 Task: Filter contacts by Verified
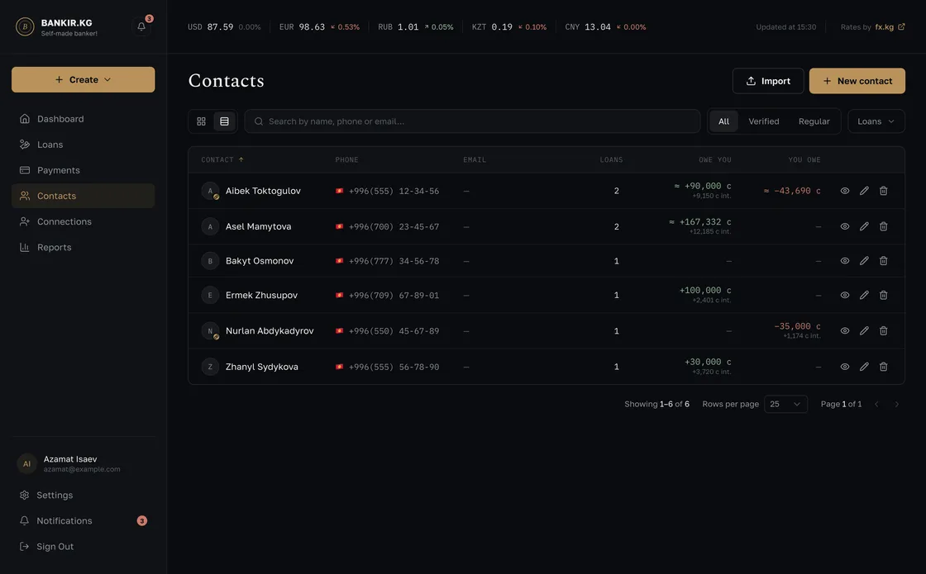click(764, 121)
